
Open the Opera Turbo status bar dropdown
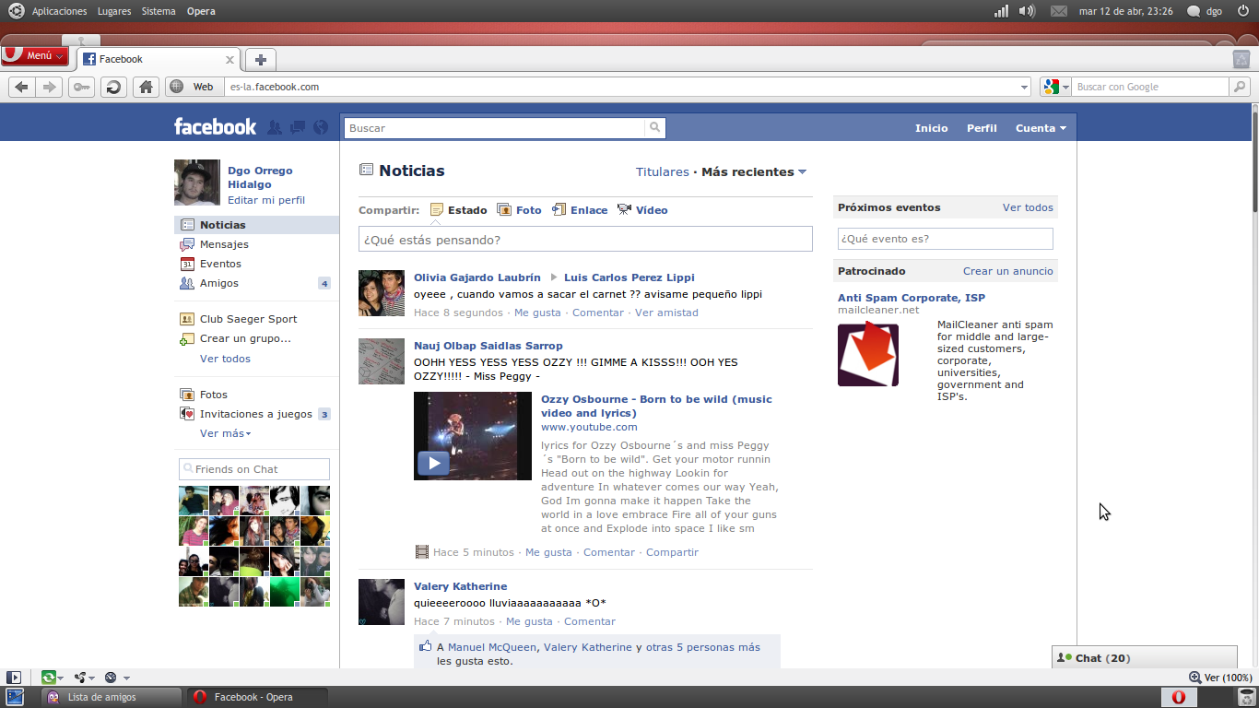(x=116, y=678)
